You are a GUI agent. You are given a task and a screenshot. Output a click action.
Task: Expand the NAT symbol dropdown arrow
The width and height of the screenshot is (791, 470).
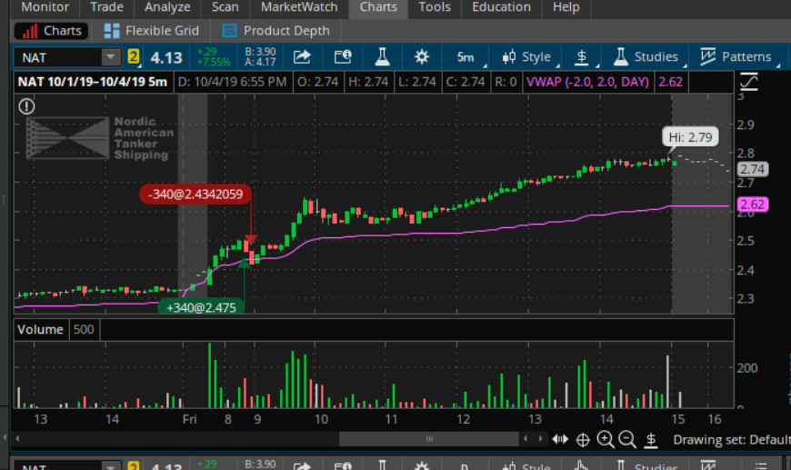(111, 57)
